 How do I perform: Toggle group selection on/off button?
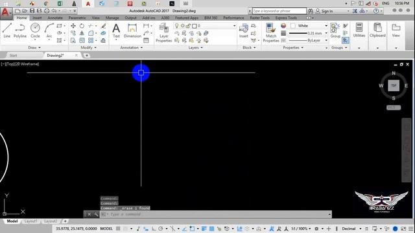coord(345,40)
